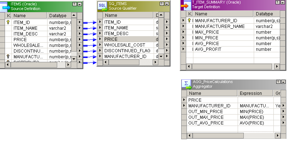The image size is (287, 141).
Task: Click MIN(PRICE) expression cell in aggregator
Action: tap(256, 111)
